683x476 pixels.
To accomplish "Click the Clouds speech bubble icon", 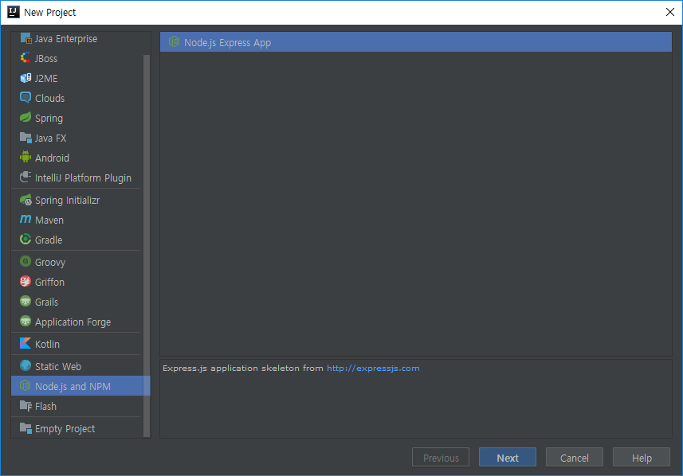I will [x=26, y=97].
